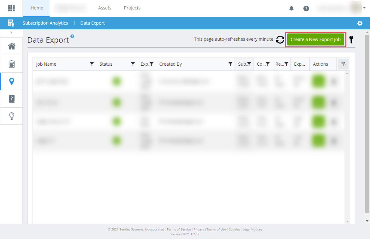Click Create a New Export Job button
Image resolution: width=370 pixels, height=239 pixels.
315,40
